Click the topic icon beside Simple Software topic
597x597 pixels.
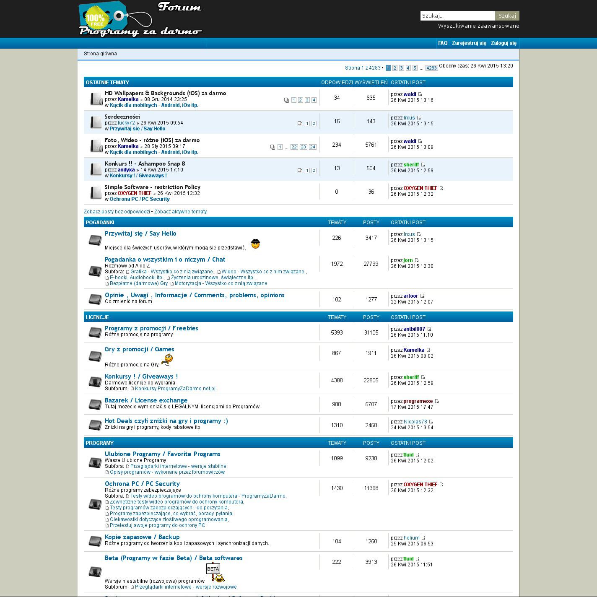(96, 193)
